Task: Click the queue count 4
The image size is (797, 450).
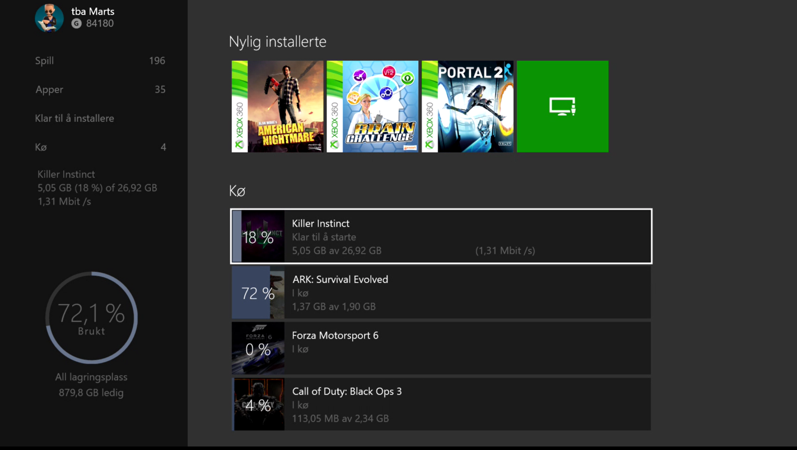Action: (x=163, y=147)
